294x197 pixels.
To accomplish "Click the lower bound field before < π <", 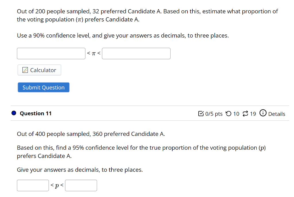I will point(51,53).
